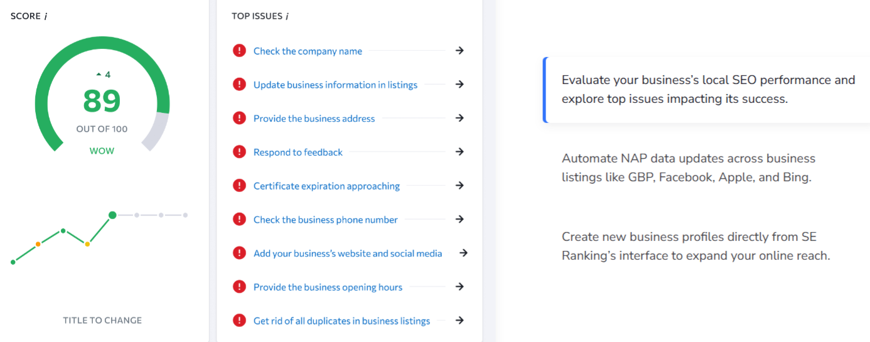The image size is (870, 342).
Task: Click the first green point on the score trend chart
Action: pos(13,262)
